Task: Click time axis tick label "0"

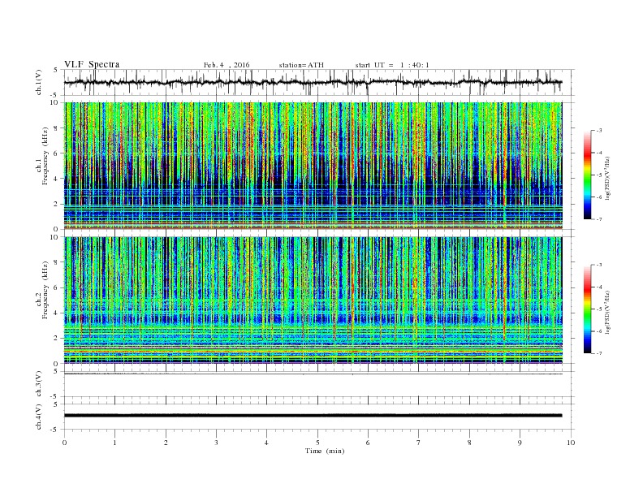Action: tap(64, 443)
